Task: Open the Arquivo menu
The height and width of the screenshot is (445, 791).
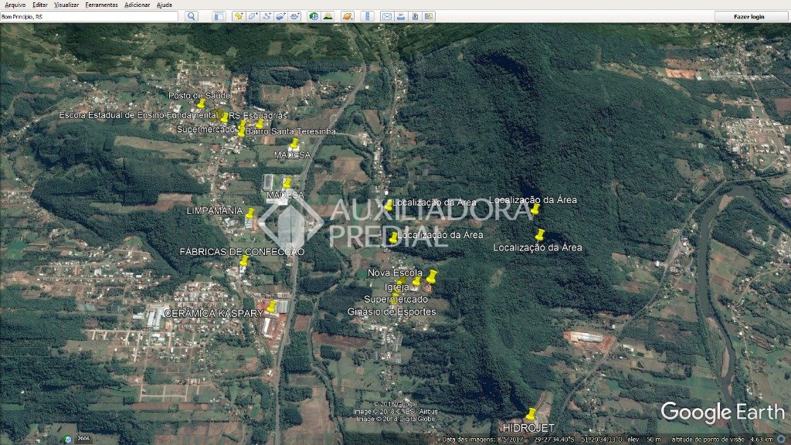Action: point(15,5)
